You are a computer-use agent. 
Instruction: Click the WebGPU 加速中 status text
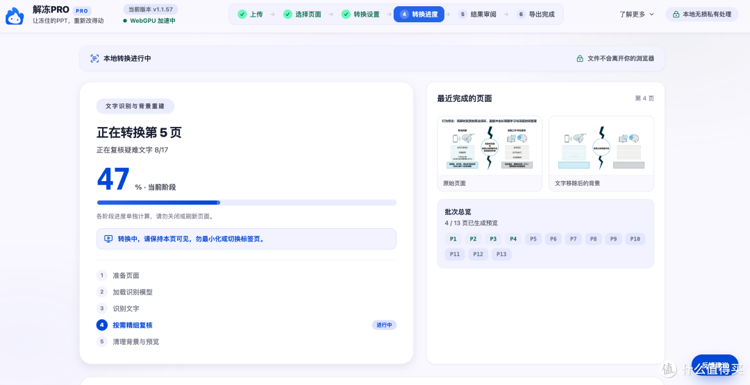click(x=153, y=21)
